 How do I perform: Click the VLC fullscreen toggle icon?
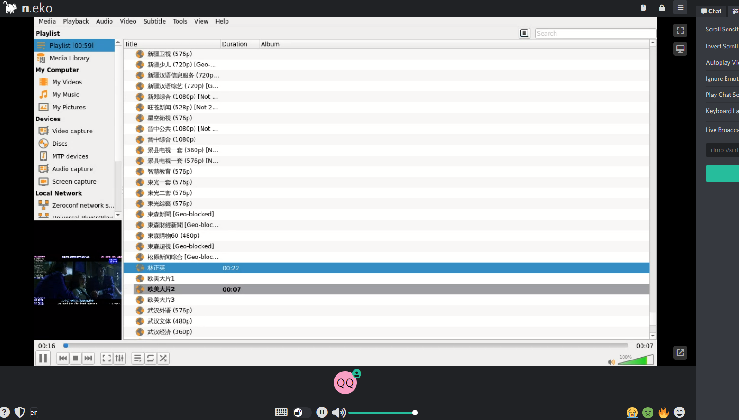(107, 358)
